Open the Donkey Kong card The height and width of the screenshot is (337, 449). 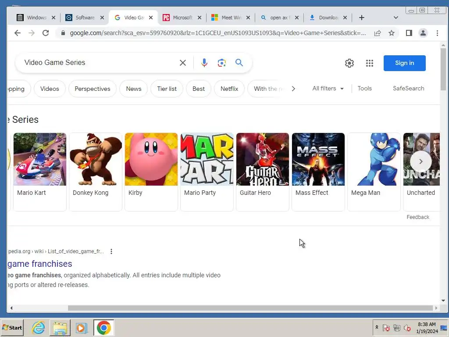coord(96,172)
